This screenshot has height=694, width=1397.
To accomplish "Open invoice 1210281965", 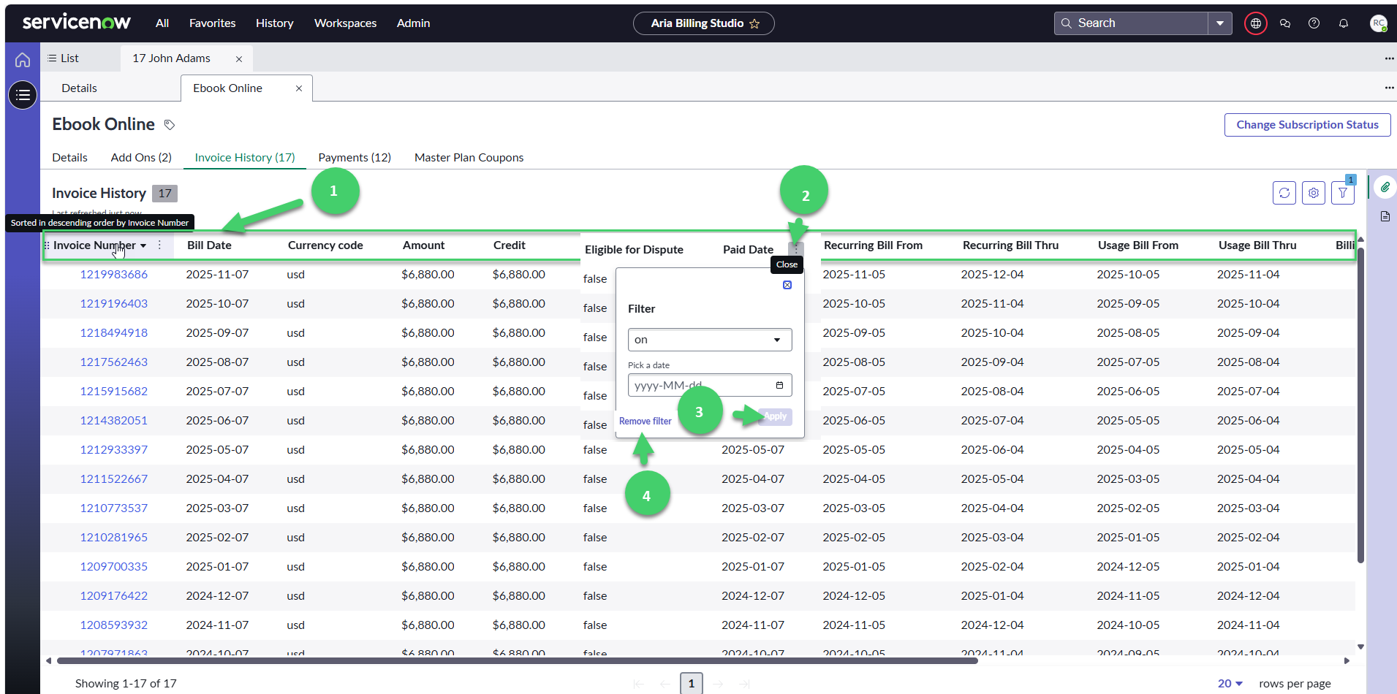I will click(x=114, y=538).
